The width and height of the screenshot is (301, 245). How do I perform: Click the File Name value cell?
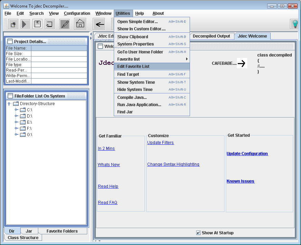(x=59, y=48)
